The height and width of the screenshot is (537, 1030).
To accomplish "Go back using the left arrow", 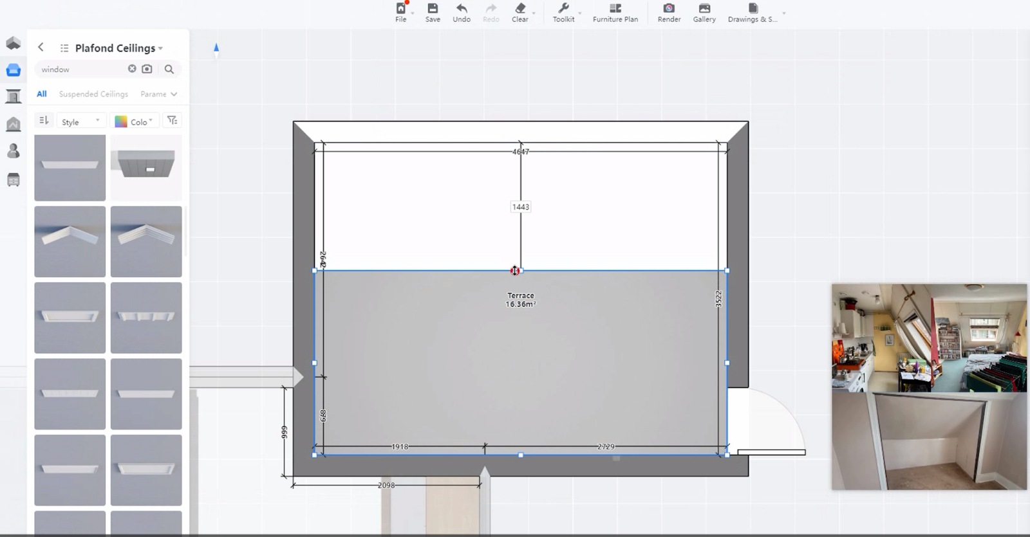I will [x=41, y=48].
